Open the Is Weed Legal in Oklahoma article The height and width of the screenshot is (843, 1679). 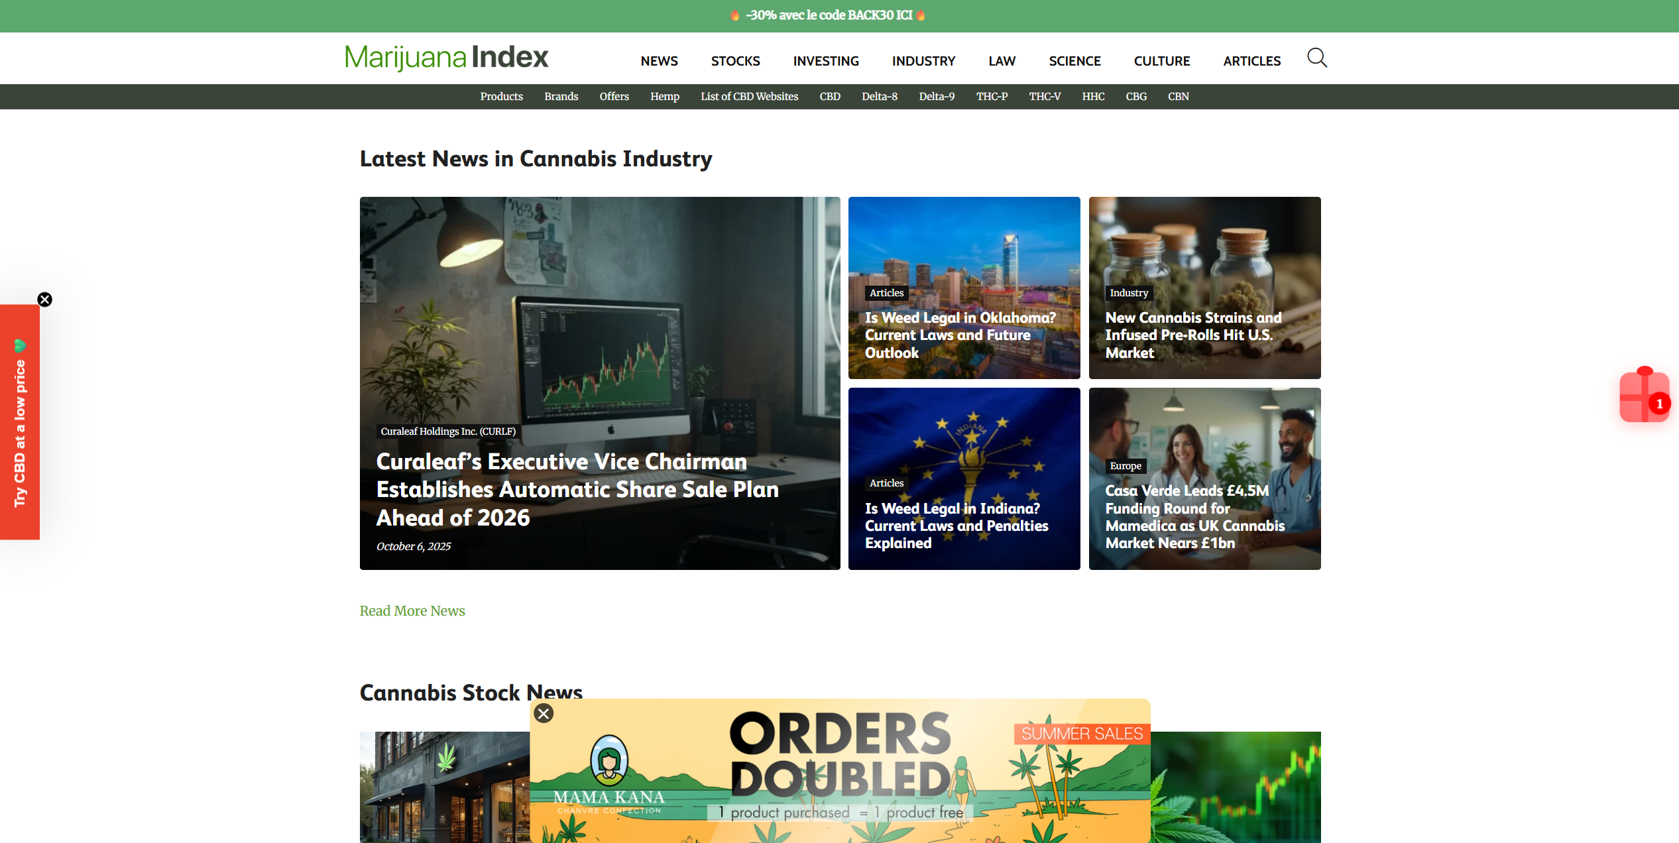[x=959, y=335]
